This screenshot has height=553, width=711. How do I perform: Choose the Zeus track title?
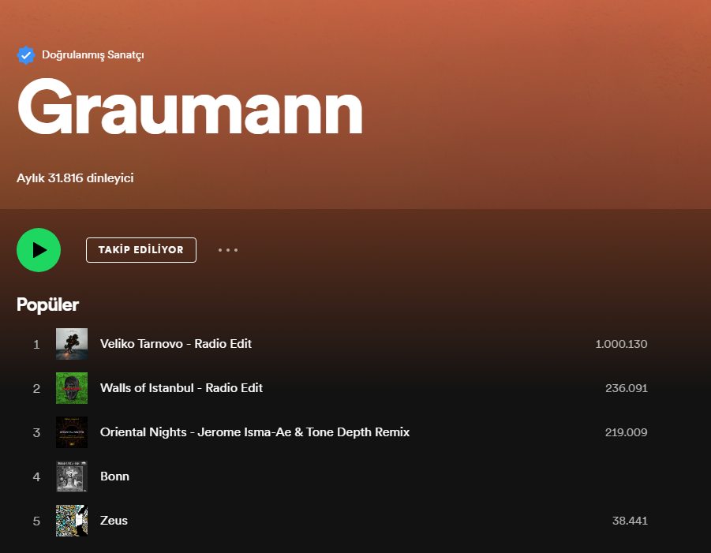click(114, 521)
